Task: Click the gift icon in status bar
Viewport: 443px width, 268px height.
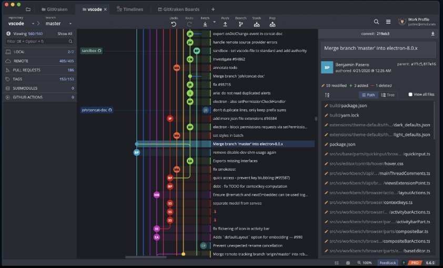Action: (x=348, y=263)
